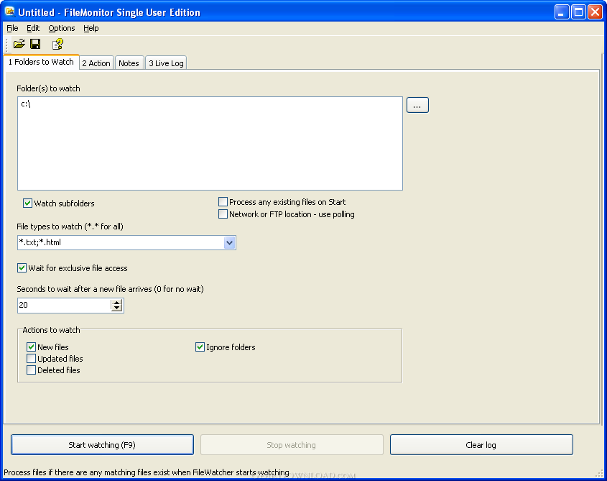Click the FileMonitor app icon in title bar
The width and height of the screenshot is (607, 481).
[x=9, y=12]
